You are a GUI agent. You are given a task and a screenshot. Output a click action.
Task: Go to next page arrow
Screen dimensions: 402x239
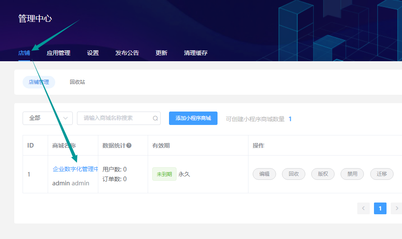click(396, 208)
